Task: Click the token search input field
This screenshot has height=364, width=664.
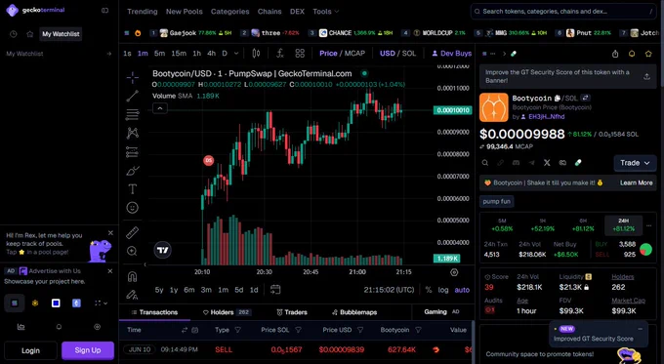Action: (x=563, y=12)
